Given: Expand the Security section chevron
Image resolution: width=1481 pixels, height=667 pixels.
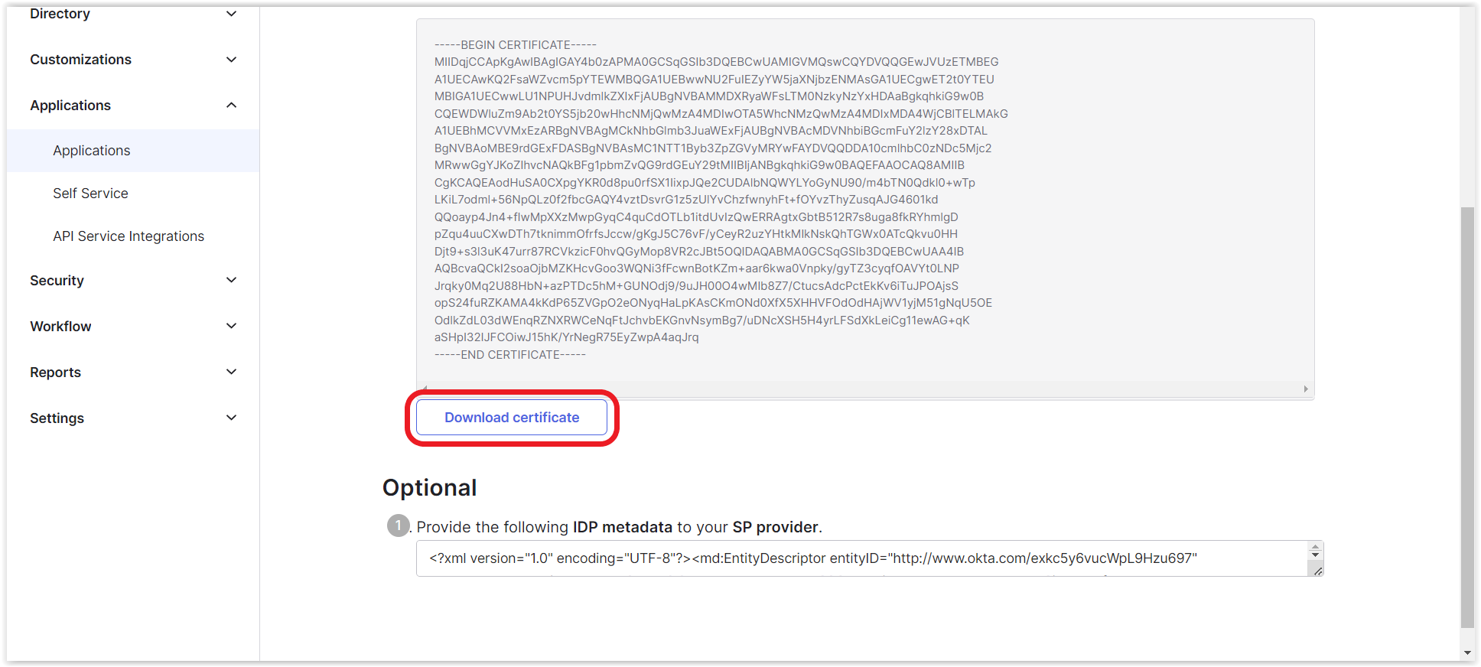Looking at the screenshot, I should point(231,280).
